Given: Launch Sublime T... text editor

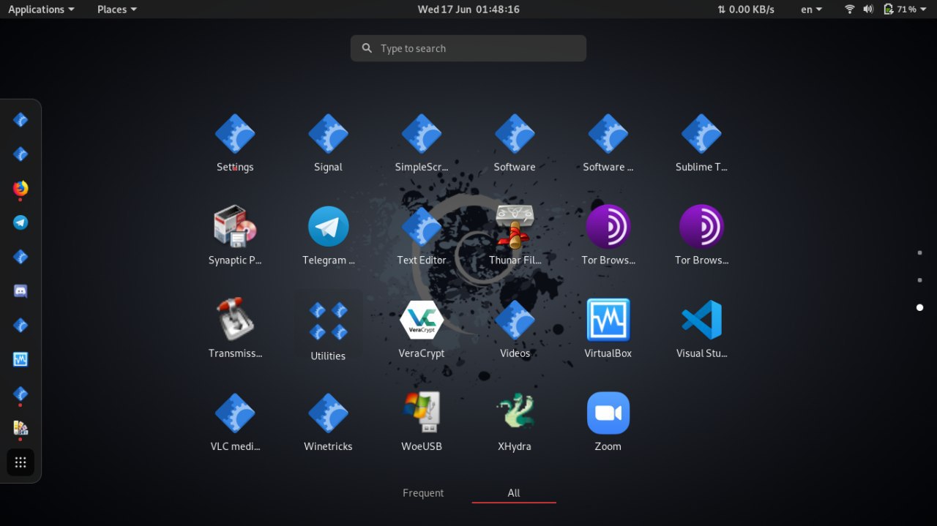Looking at the screenshot, I should (701, 143).
